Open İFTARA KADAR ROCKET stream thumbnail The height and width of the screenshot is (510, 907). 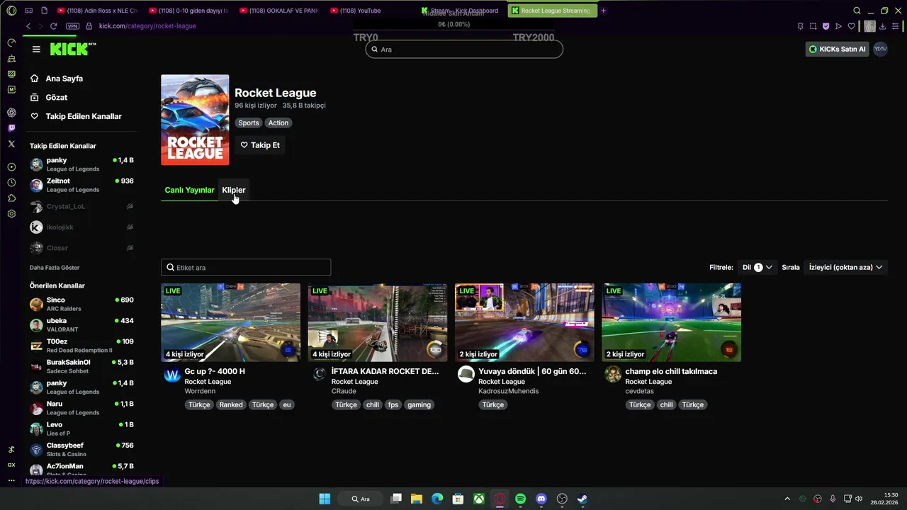tap(378, 322)
